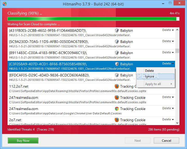Click the Chrome Cookies file path text
This screenshot has width=187, height=149.
(65, 113)
